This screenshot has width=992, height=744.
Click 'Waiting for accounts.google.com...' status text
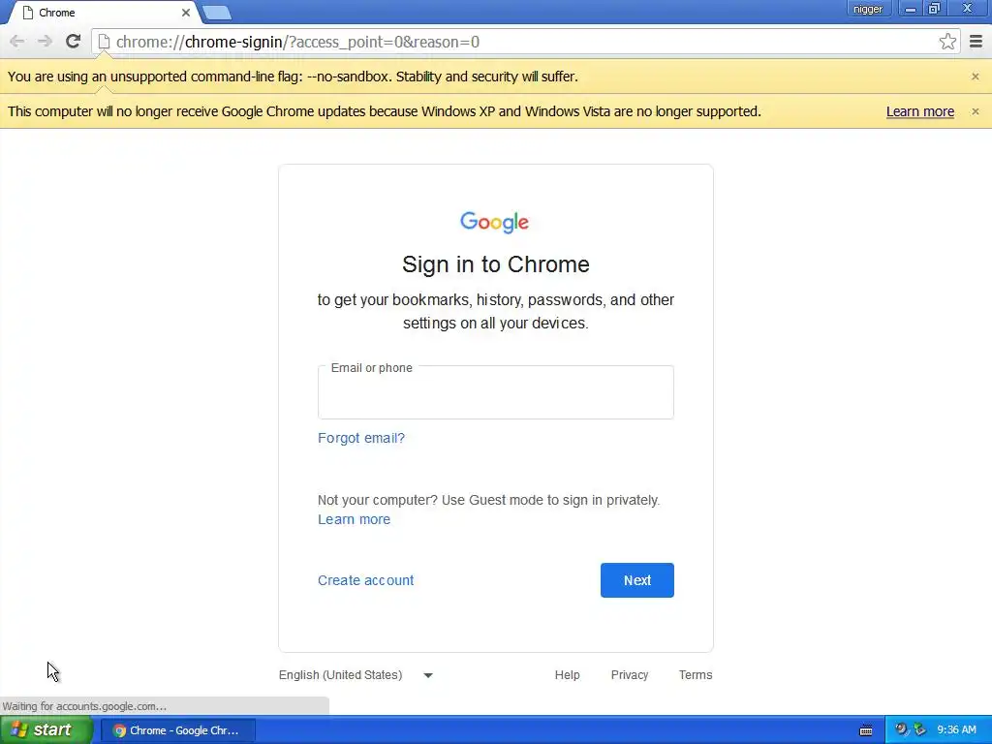point(85,706)
